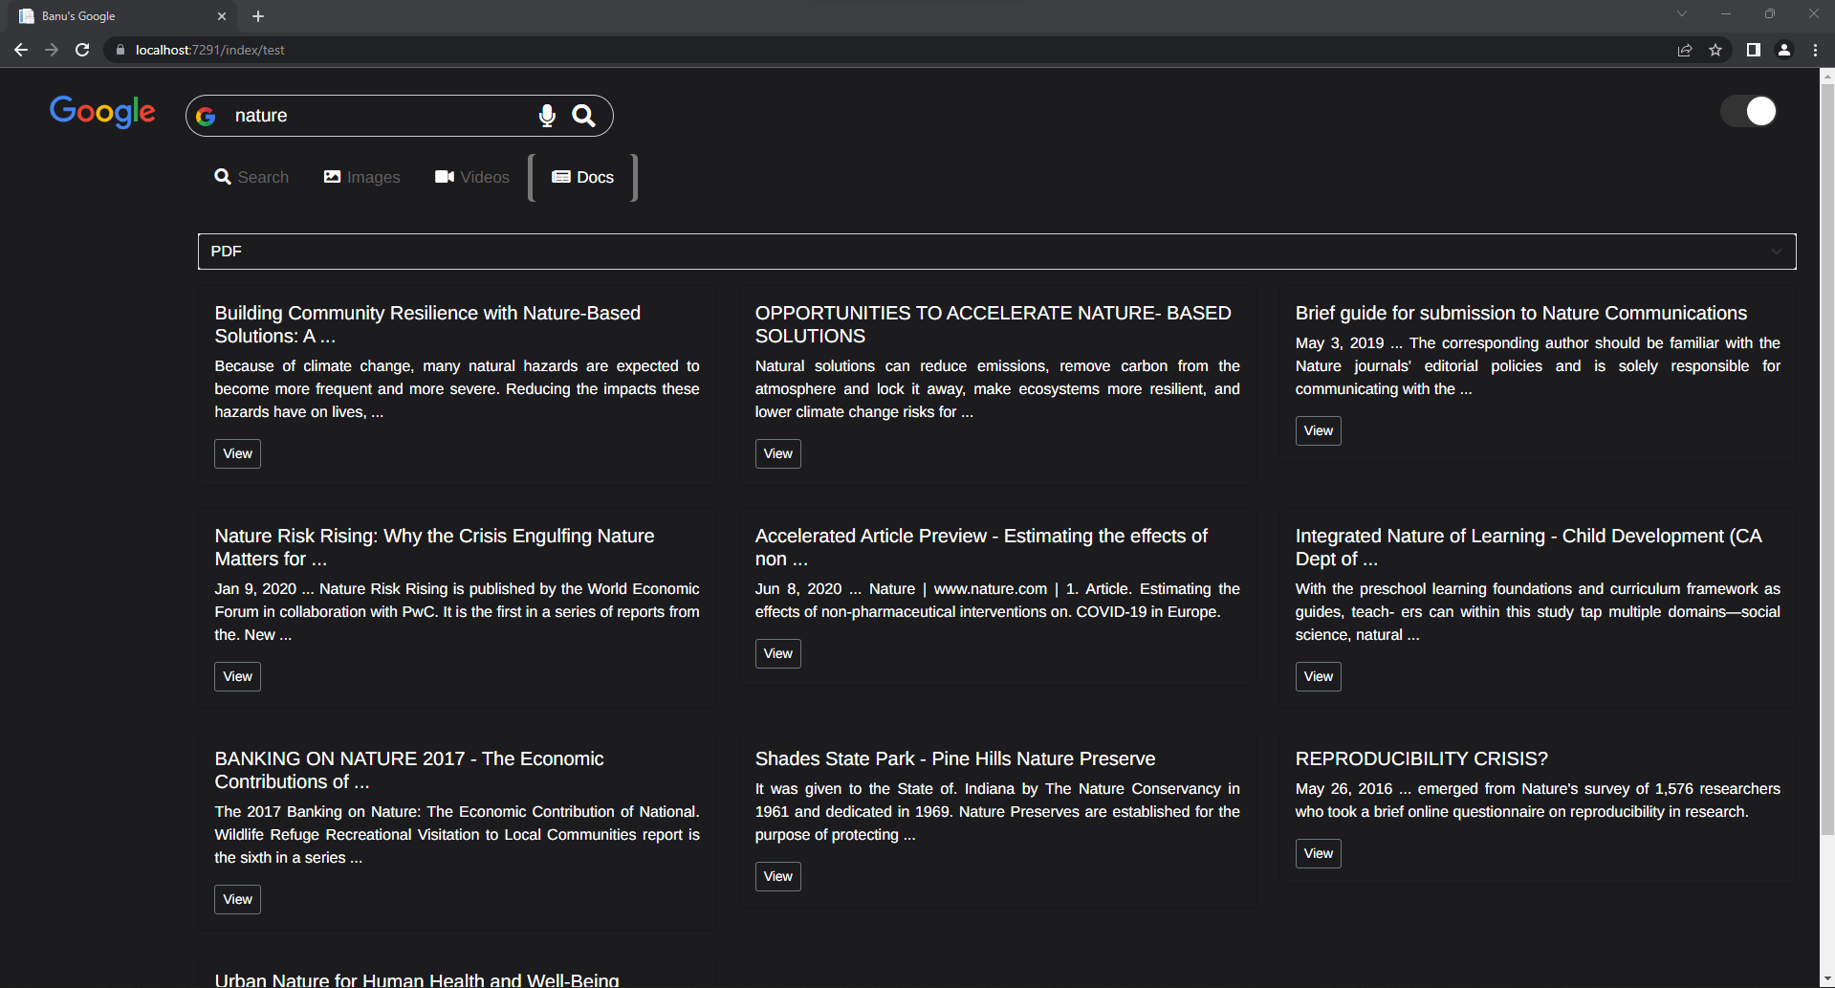The height and width of the screenshot is (988, 1835).
Task: Reload the page
Action: click(x=81, y=50)
